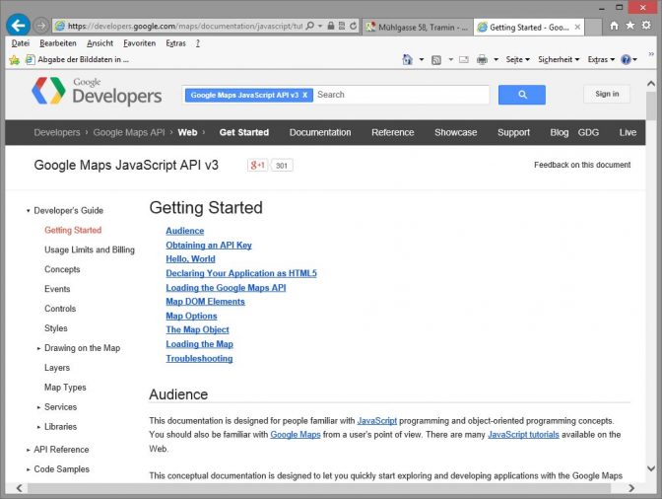
Task: Expand the API Reference section
Action: click(x=28, y=450)
